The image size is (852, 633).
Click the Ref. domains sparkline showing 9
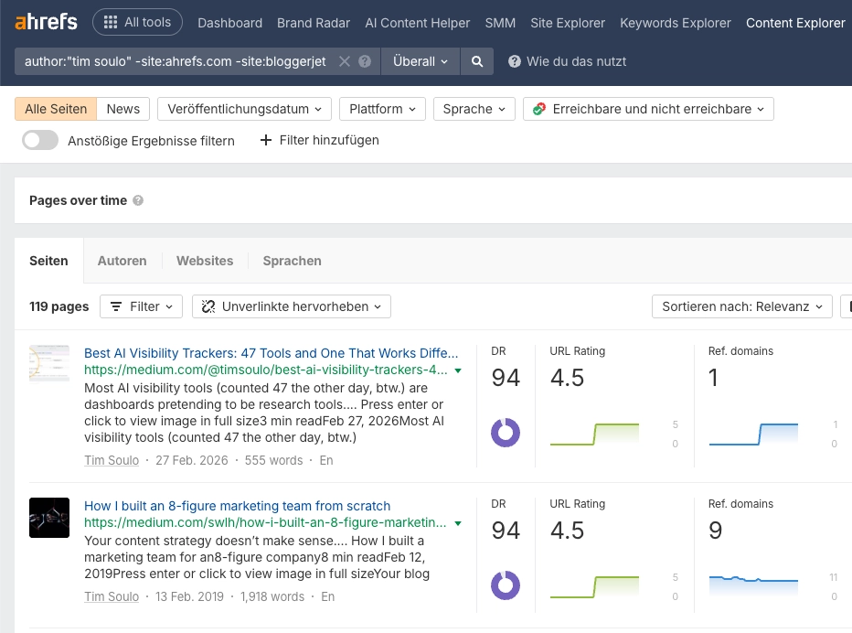pyautogui.click(x=753, y=586)
